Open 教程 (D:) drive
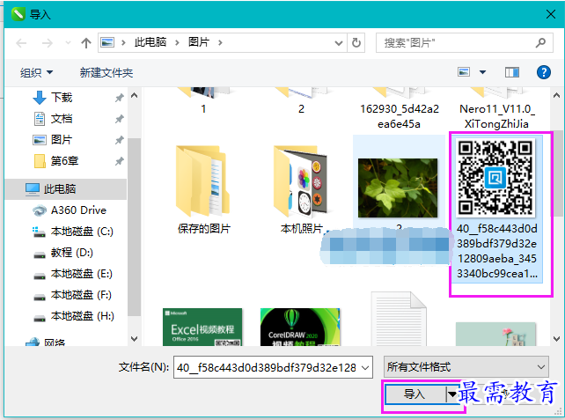565x420 pixels. click(71, 253)
